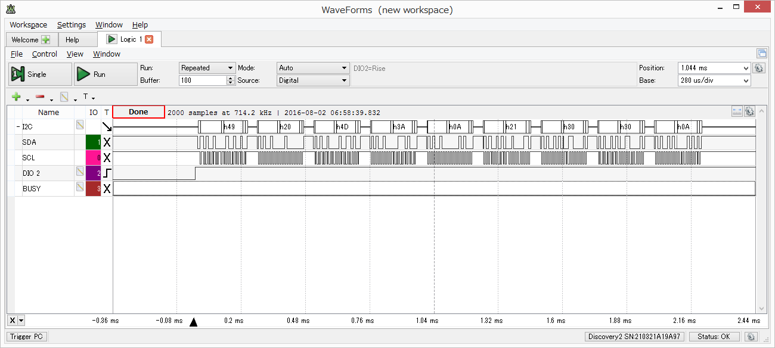This screenshot has height=348, width=775.
Task: Click the Name column header
Action: [x=48, y=112]
